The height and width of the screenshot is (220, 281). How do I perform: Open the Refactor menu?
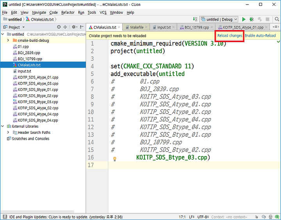point(68,12)
